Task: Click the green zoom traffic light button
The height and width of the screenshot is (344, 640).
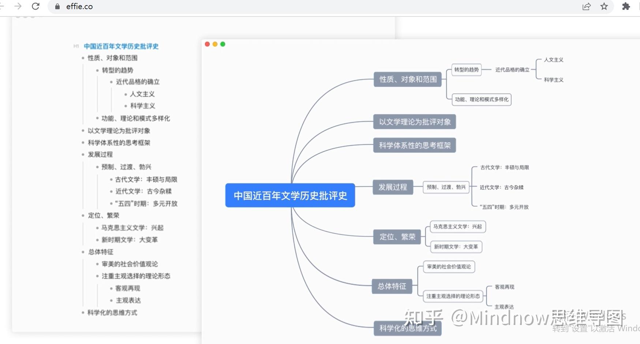Action: [223, 44]
